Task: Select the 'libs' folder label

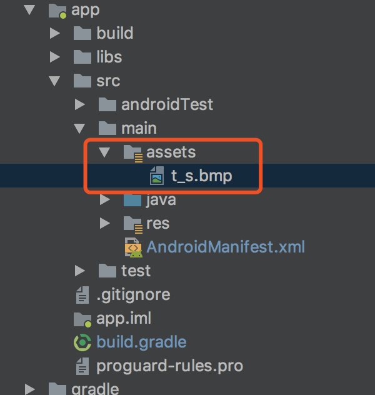Action: coord(109,57)
